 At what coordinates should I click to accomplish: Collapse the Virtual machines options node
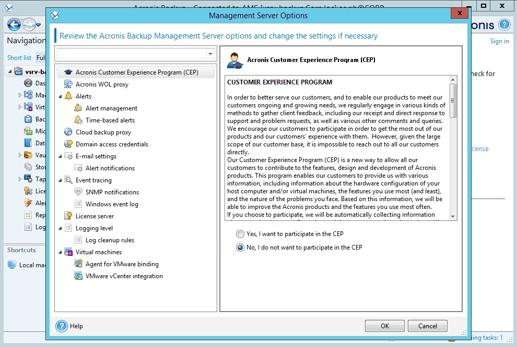(60, 252)
